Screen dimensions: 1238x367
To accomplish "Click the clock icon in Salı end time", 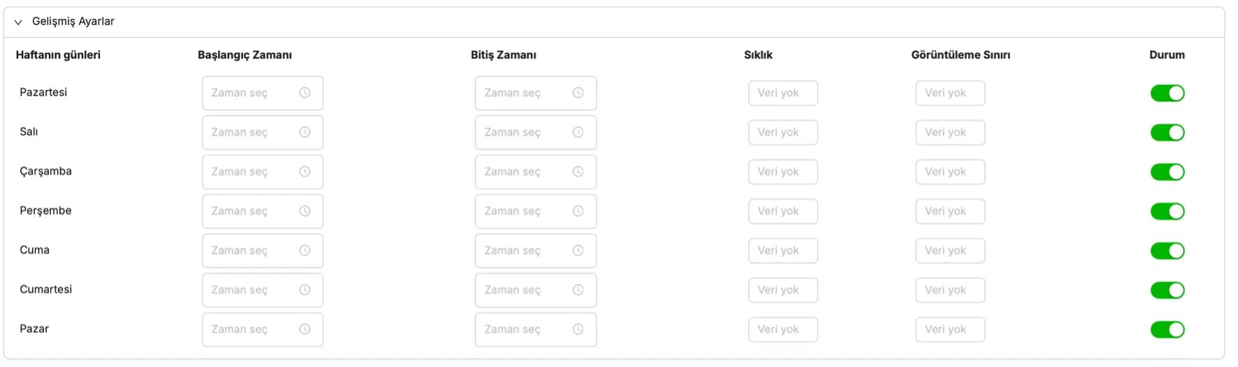I will tap(578, 132).
